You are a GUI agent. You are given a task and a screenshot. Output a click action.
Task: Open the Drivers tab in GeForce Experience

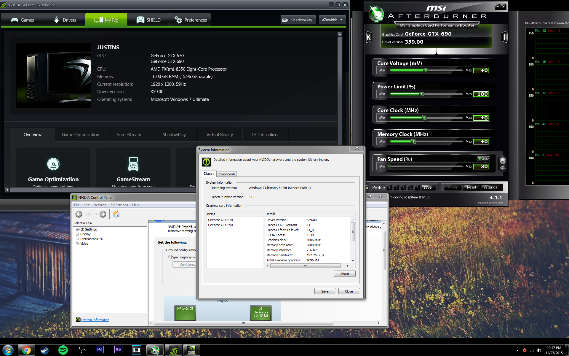pos(64,20)
